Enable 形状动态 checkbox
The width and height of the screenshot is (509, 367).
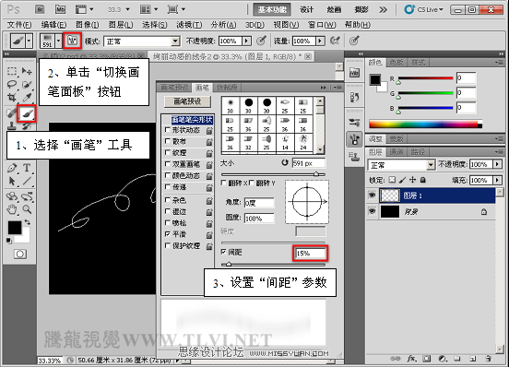point(168,130)
